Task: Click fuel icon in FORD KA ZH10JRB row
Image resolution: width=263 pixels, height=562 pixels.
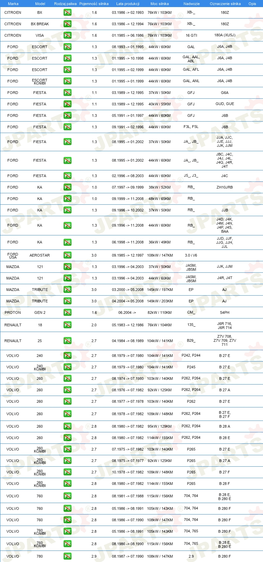Action: (x=67, y=187)
